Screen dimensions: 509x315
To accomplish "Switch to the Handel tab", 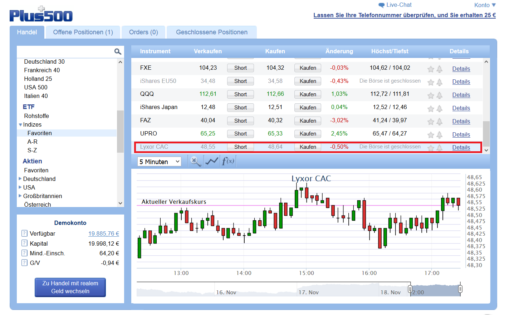I will click(27, 32).
